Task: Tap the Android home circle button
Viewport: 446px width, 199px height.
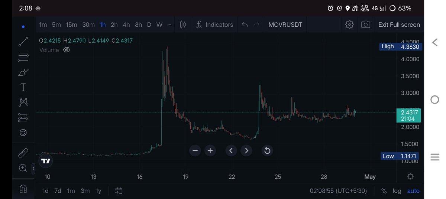Action: pyautogui.click(x=435, y=99)
